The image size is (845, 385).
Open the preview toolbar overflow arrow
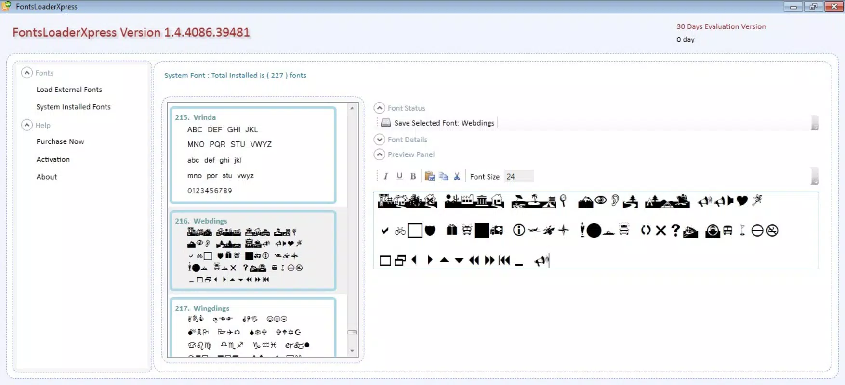click(815, 177)
